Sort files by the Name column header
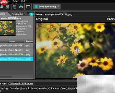This screenshot has width=115, height=93. (12, 42)
